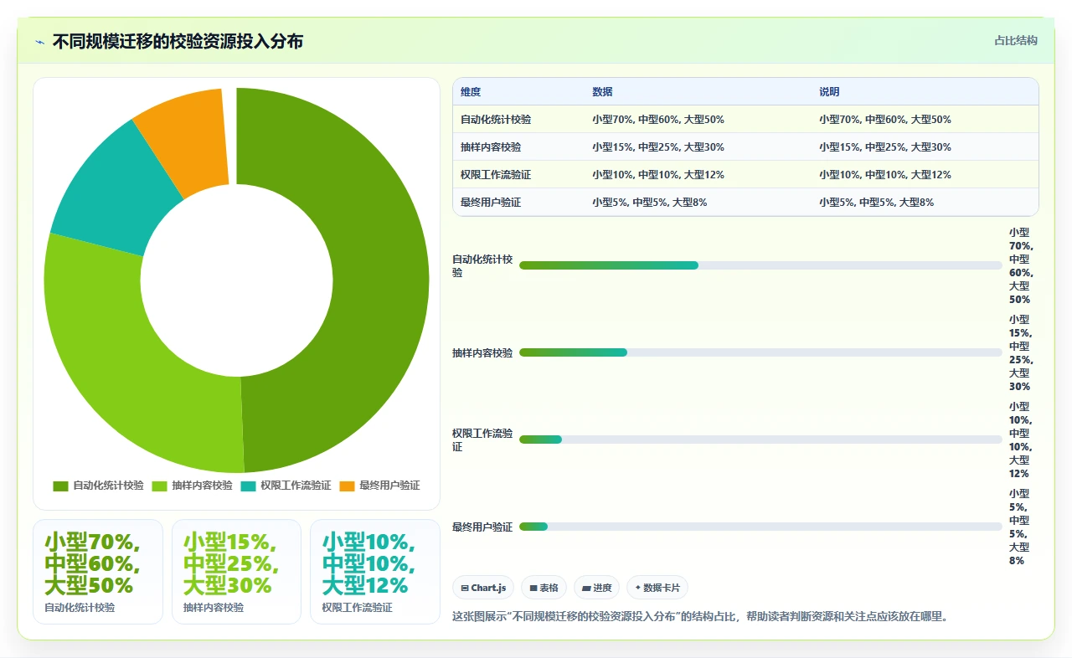The width and height of the screenshot is (1072, 658).
Task: Toggle the 抽样内容校验 legend item
Action: click(192, 486)
